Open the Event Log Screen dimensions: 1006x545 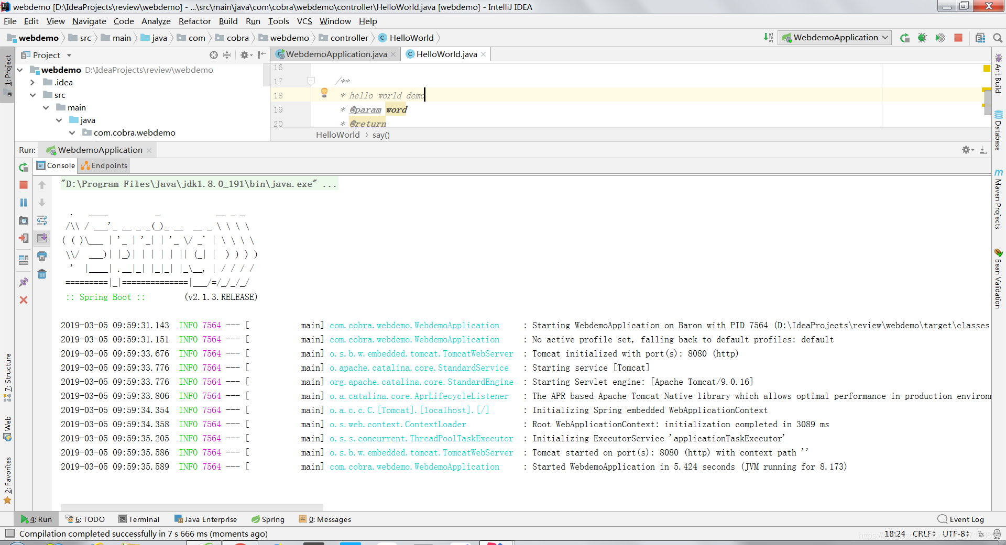[x=961, y=519]
